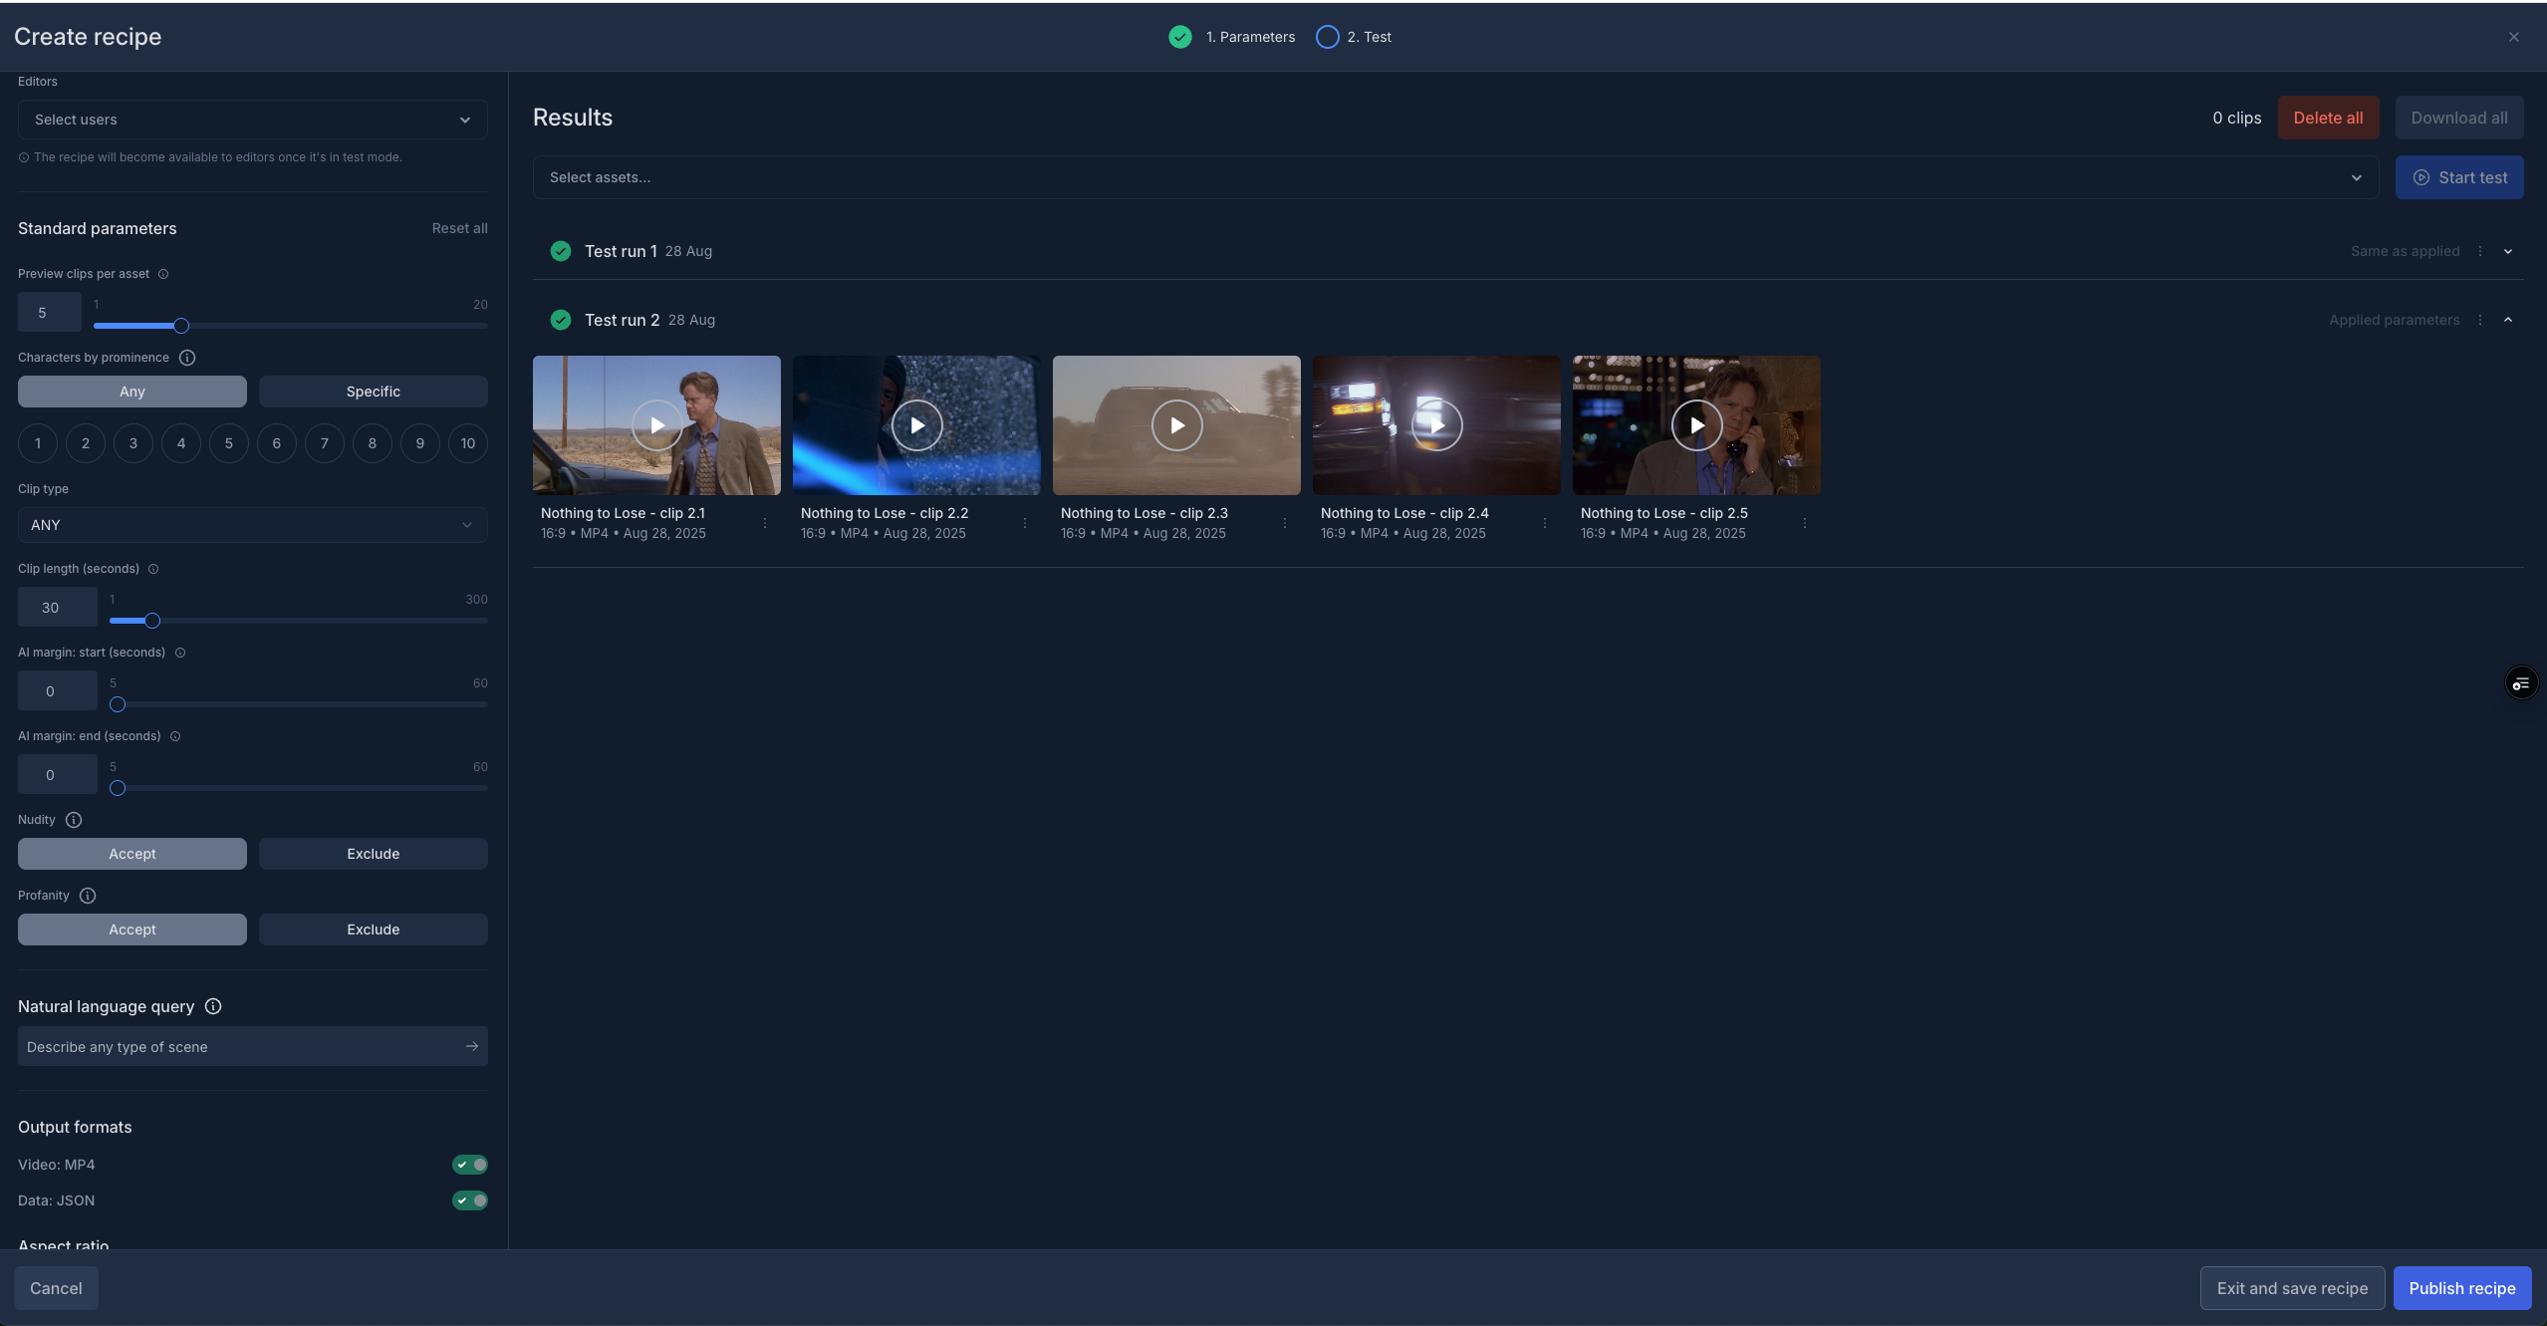Open the Select assets dropdown
Image resolution: width=2547 pixels, height=1326 pixels.
click(x=1455, y=177)
